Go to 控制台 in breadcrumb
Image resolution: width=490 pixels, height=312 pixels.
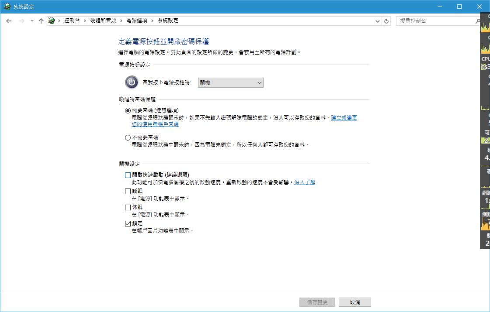pos(72,21)
